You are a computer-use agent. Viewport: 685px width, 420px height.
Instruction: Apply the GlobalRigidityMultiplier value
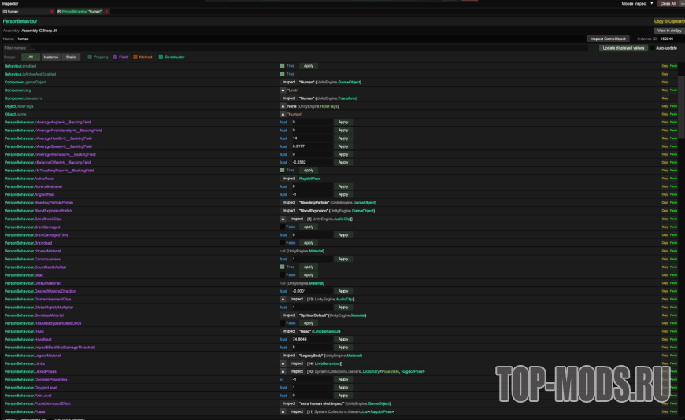tap(343, 307)
